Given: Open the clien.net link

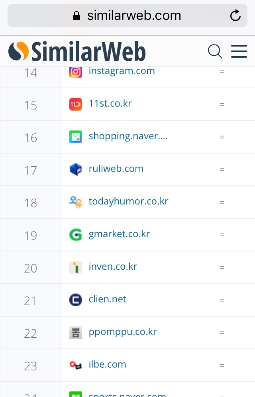Looking at the screenshot, I should point(108,299).
